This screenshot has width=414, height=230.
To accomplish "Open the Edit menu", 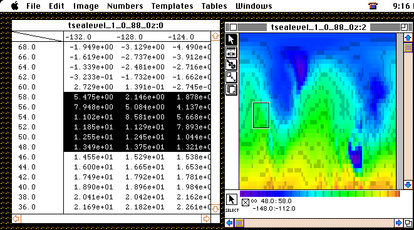I will pos(56,6).
